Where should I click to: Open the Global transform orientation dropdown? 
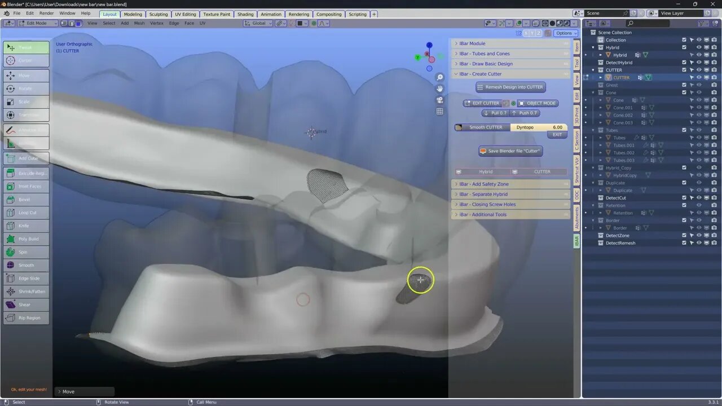[258, 23]
